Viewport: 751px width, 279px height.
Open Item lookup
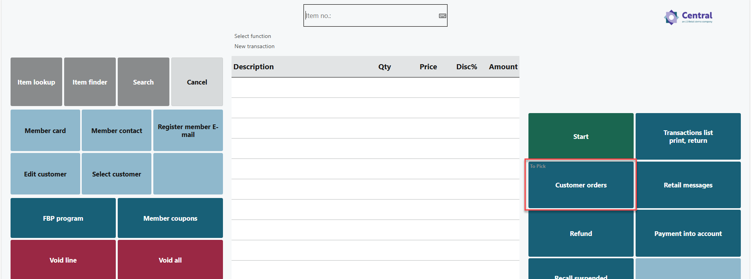36,82
